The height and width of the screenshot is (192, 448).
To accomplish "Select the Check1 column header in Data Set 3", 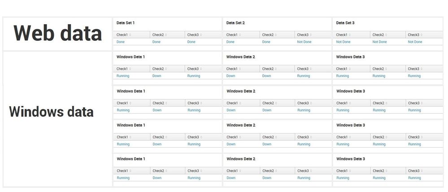I will tap(342, 35).
